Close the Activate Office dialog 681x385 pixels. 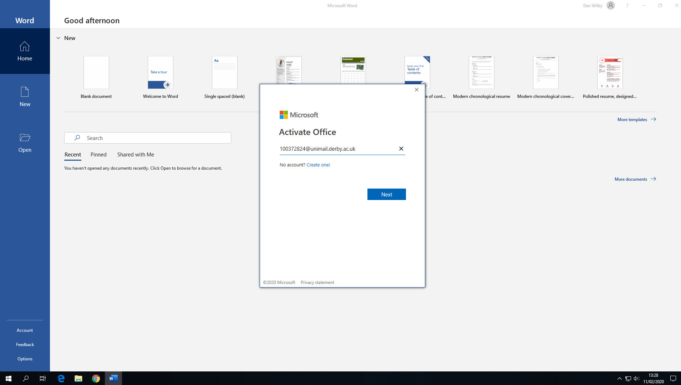pos(416,90)
